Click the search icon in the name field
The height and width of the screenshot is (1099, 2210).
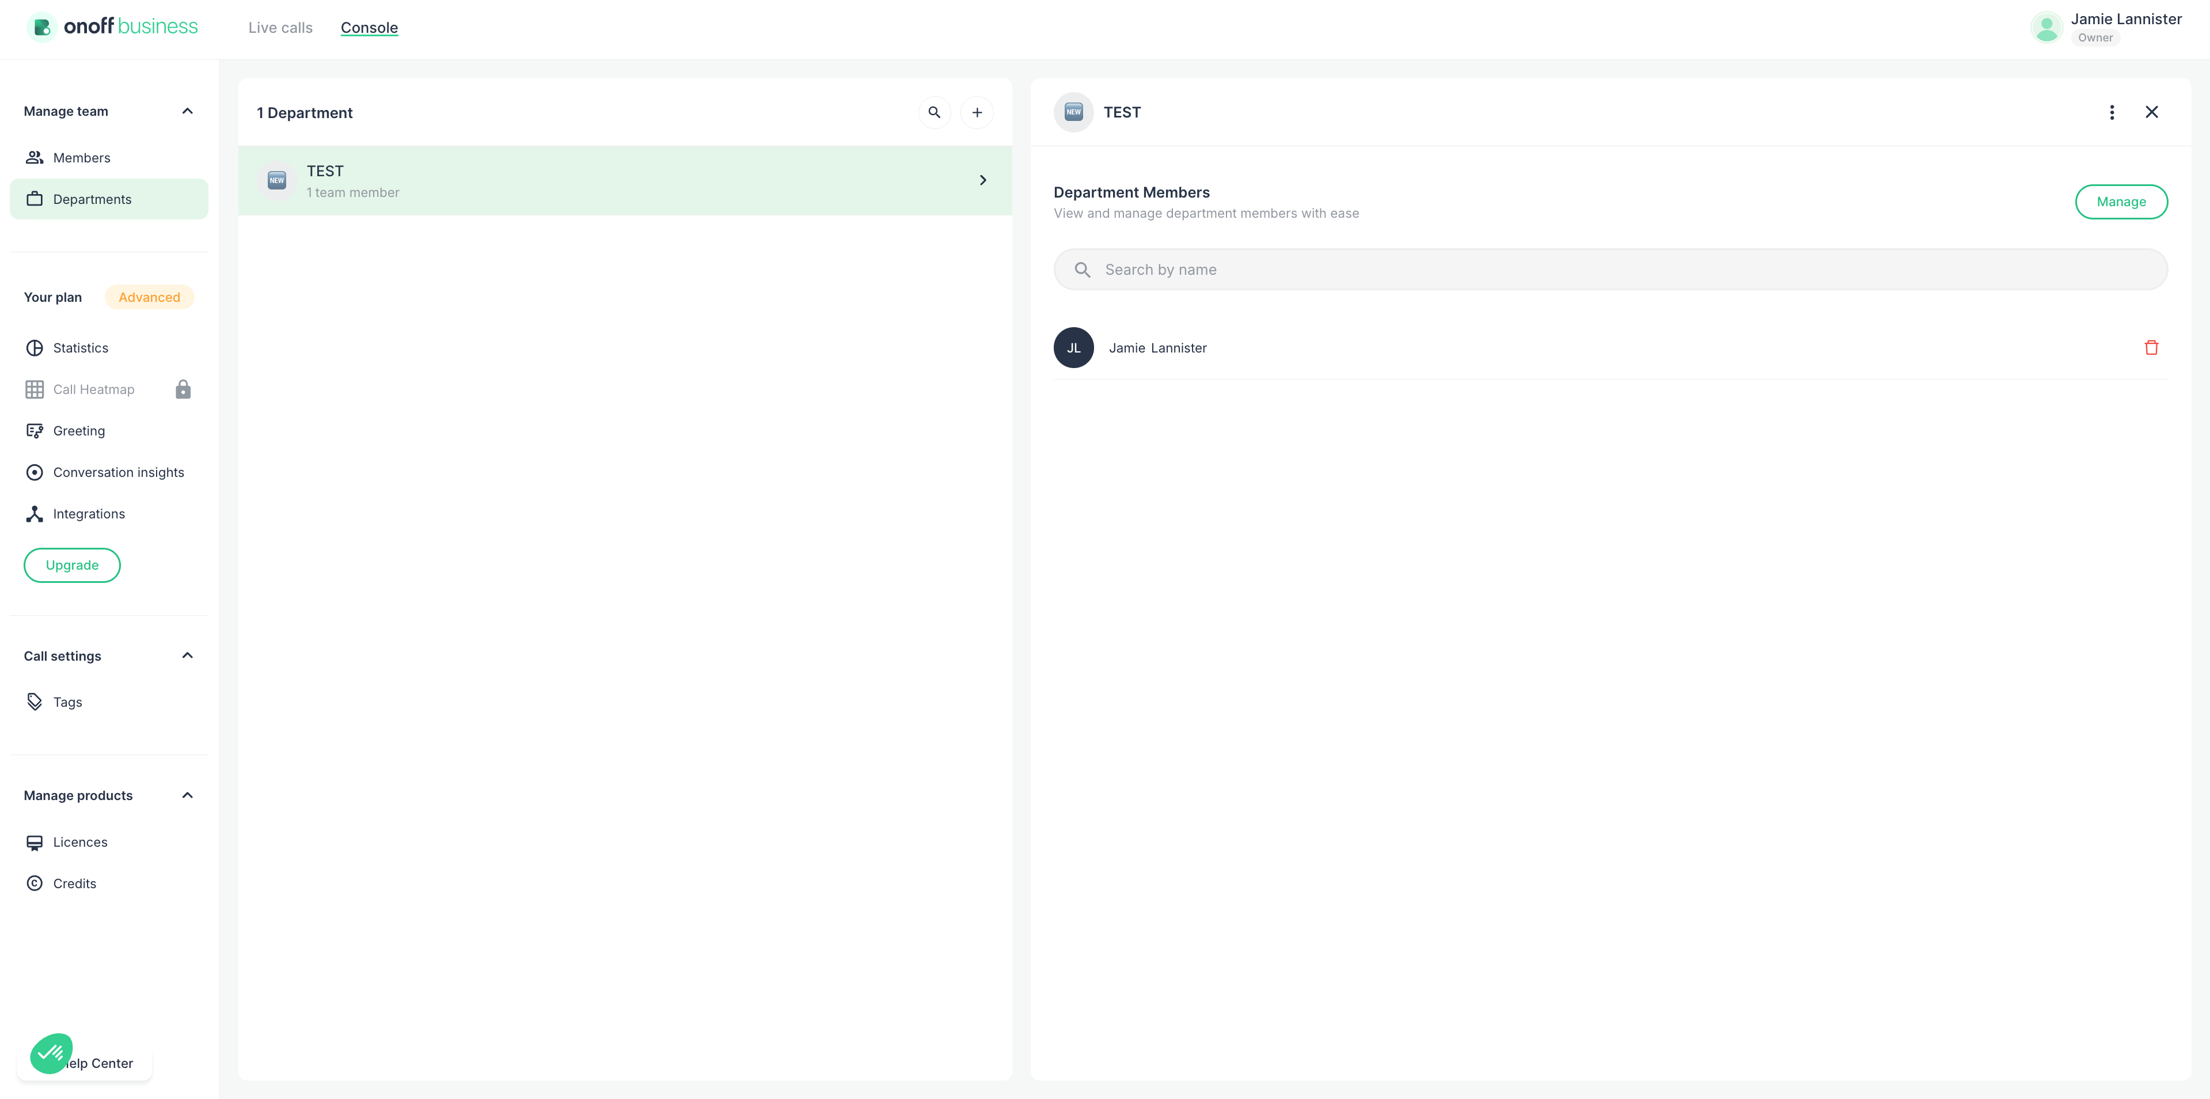(1083, 270)
